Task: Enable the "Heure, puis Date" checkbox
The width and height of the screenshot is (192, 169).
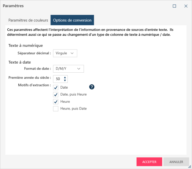Action: click(x=56, y=109)
